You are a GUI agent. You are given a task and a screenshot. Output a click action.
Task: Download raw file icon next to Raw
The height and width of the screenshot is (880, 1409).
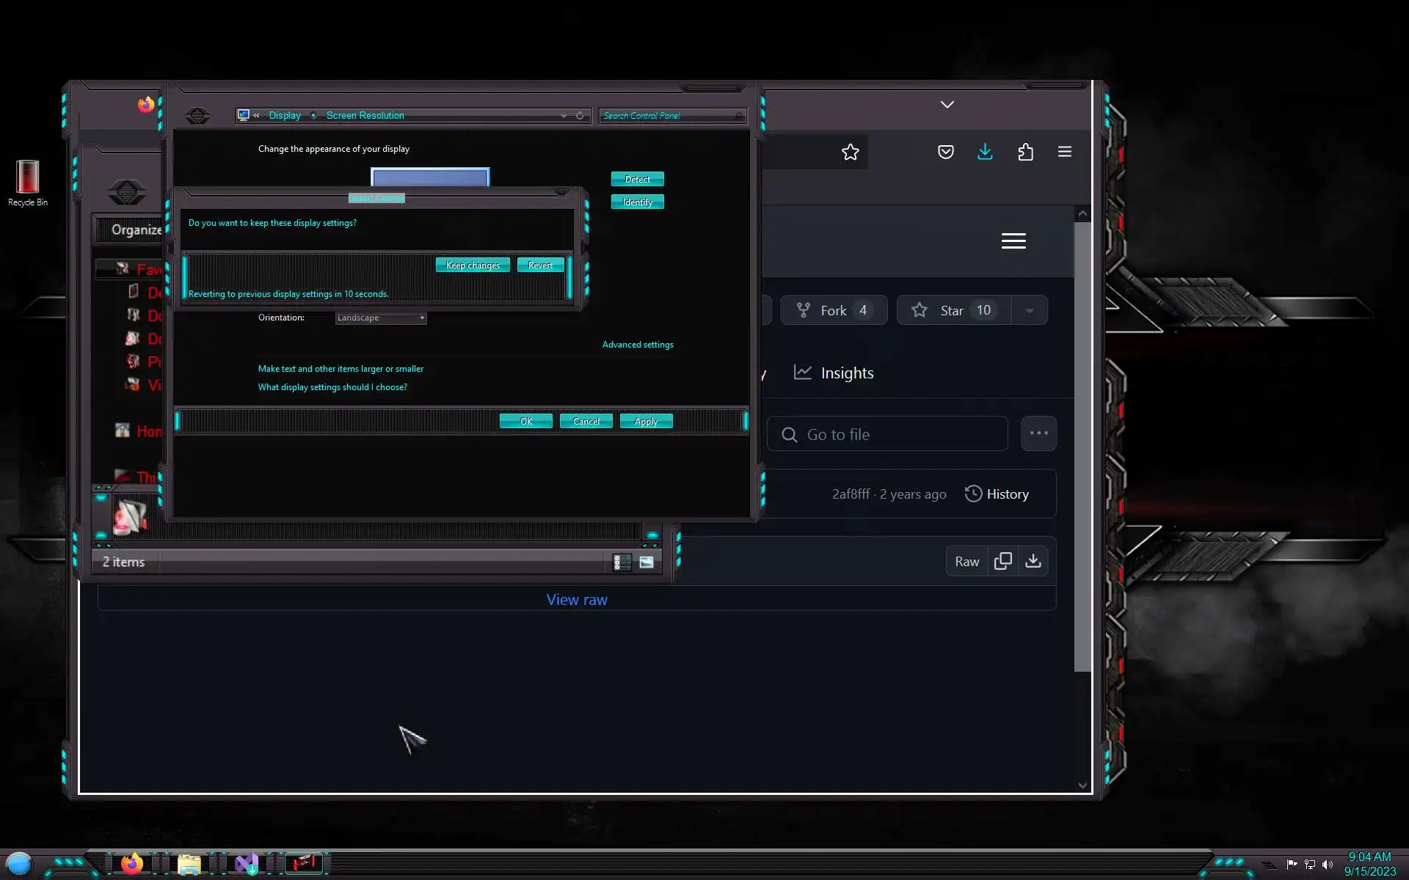tap(1033, 561)
